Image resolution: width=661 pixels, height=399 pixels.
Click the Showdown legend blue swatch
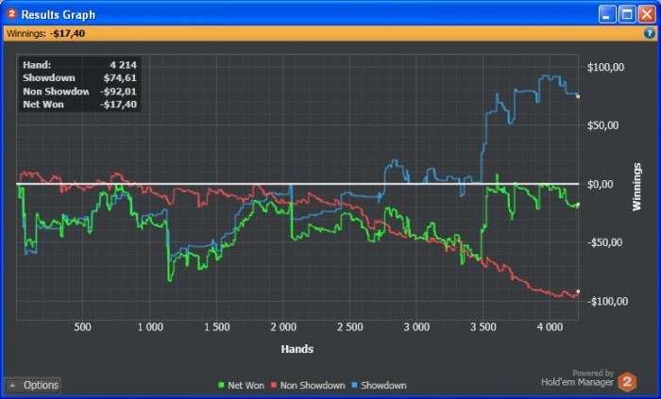coord(354,385)
